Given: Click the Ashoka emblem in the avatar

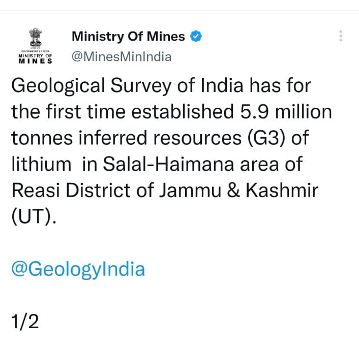Looking at the screenshot, I should (x=35, y=37).
